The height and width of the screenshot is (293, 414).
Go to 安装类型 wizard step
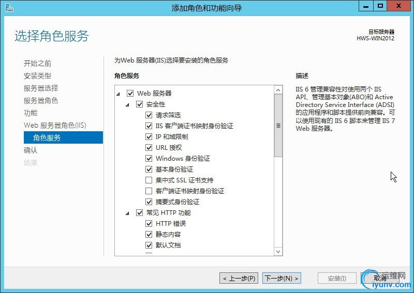[x=37, y=76]
